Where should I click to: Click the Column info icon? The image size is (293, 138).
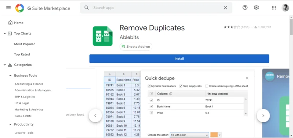click(x=171, y=94)
